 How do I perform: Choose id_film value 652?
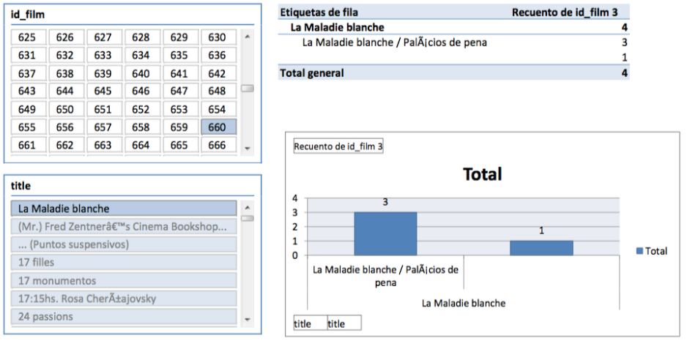click(x=143, y=109)
